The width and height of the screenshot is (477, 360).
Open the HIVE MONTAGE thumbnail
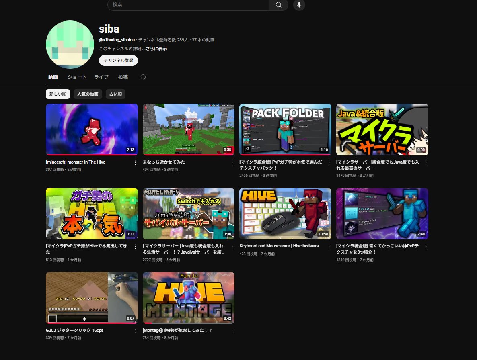point(189,298)
